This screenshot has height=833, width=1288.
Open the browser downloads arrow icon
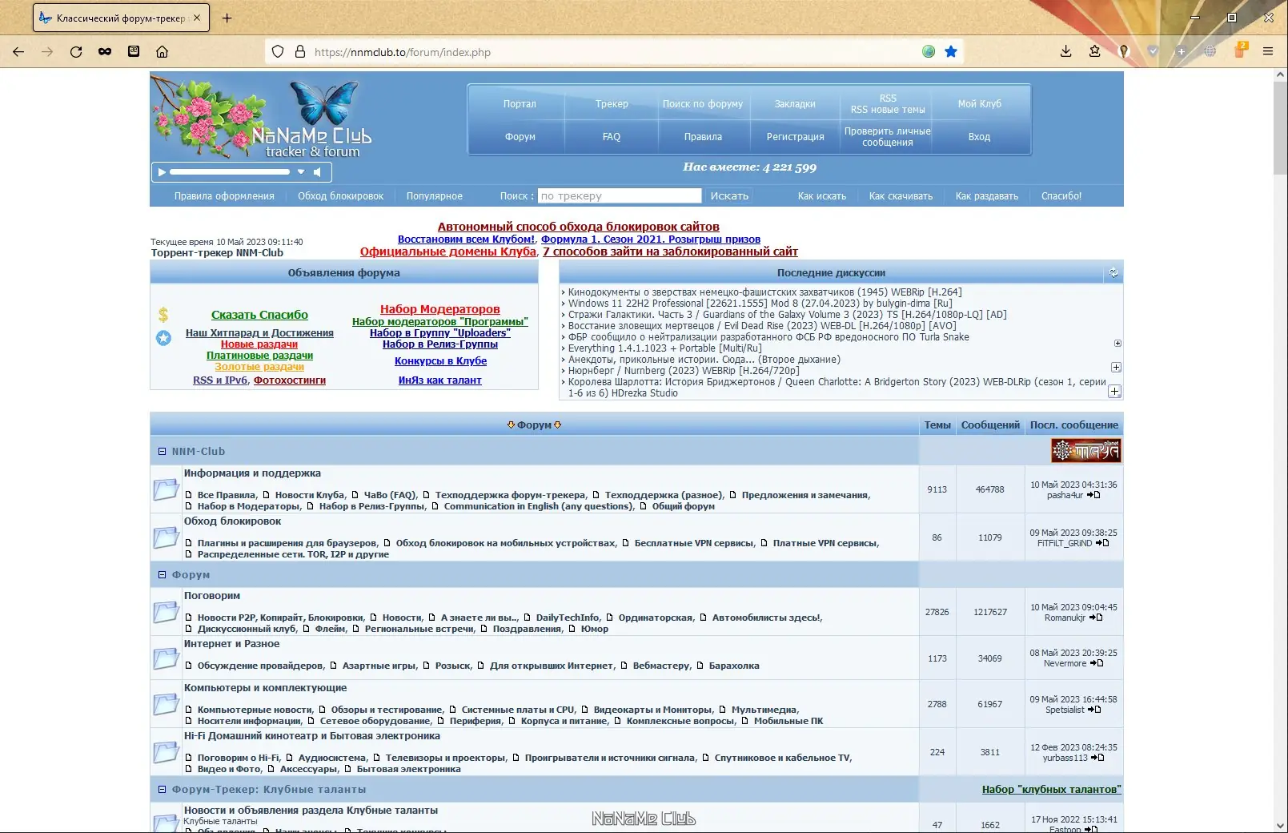tap(1065, 52)
